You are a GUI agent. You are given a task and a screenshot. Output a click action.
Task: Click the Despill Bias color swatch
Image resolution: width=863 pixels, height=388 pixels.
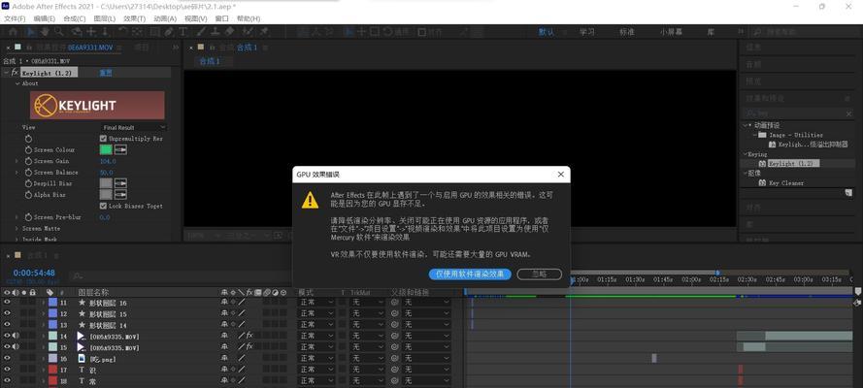click(x=106, y=183)
